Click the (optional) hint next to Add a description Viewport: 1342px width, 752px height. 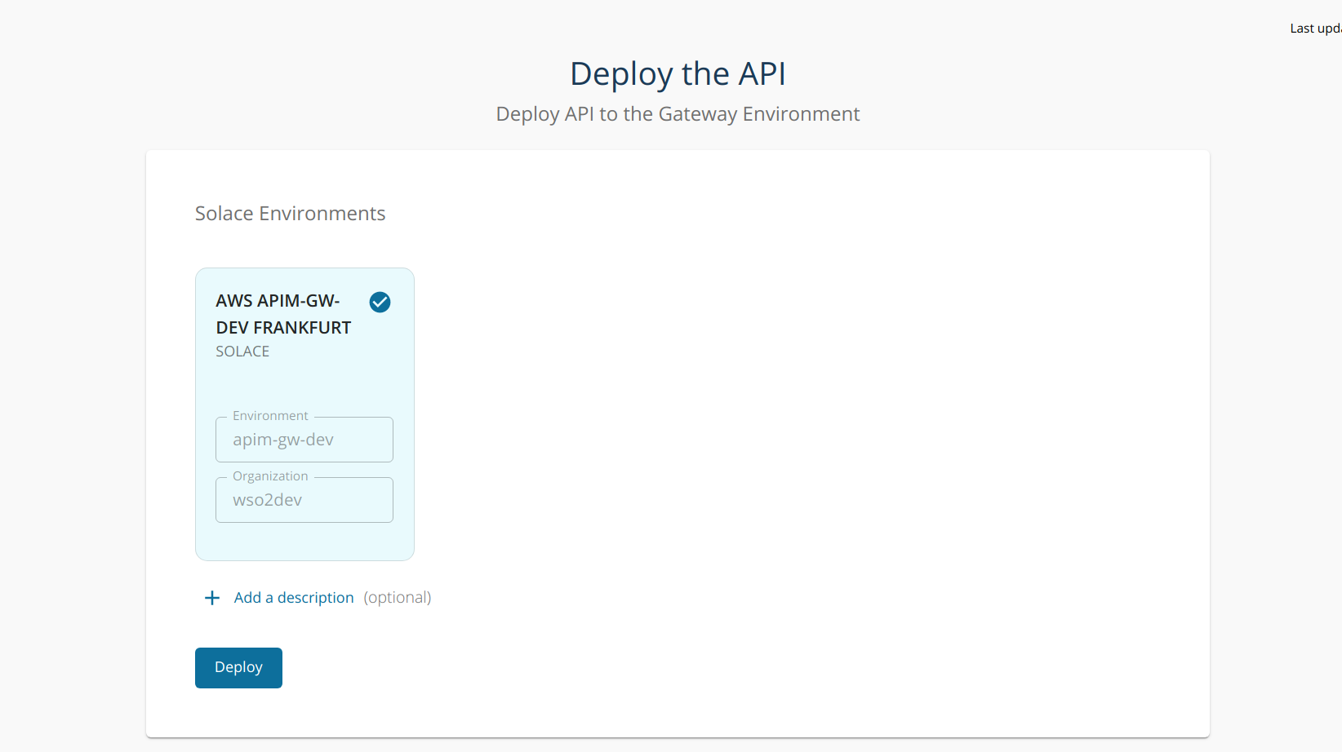pyautogui.click(x=398, y=597)
